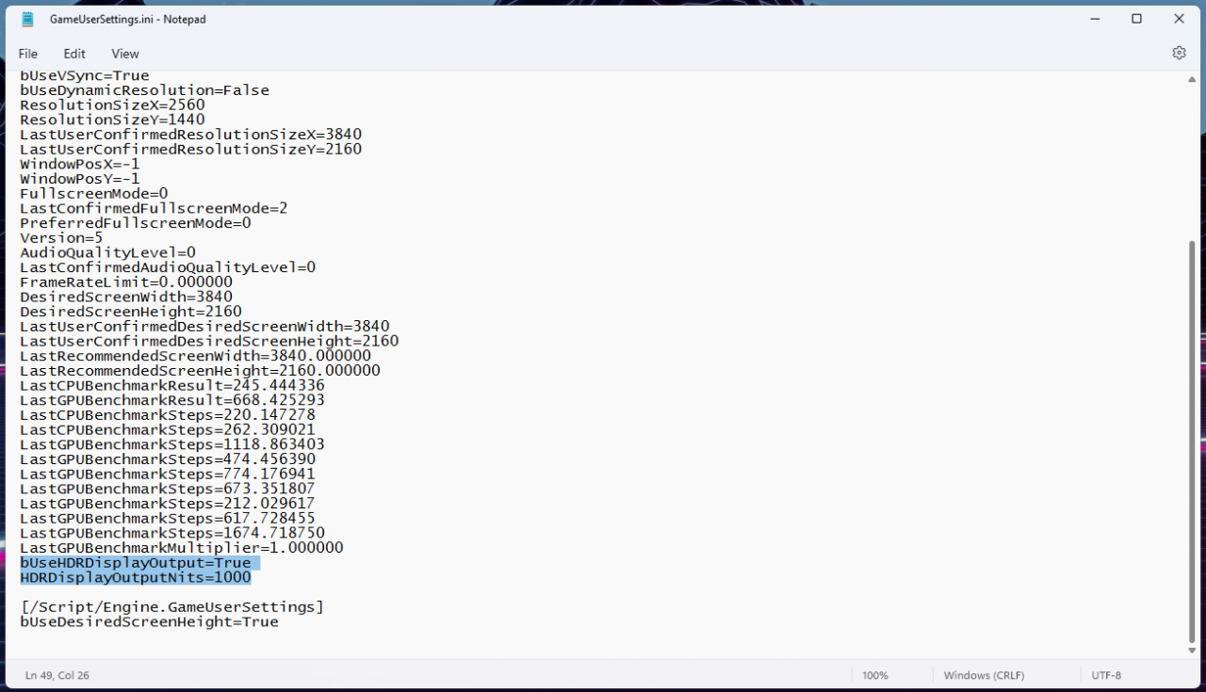
Task: Click the bUseVSync=True line
Action: pyautogui.click(x=85, y=76)
